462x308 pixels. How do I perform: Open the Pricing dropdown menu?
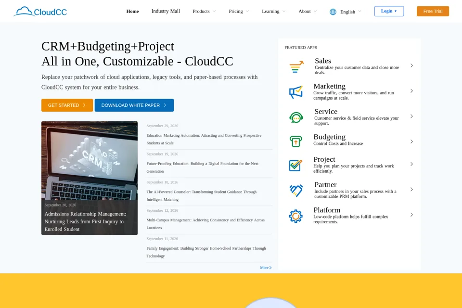pos(239,11)
